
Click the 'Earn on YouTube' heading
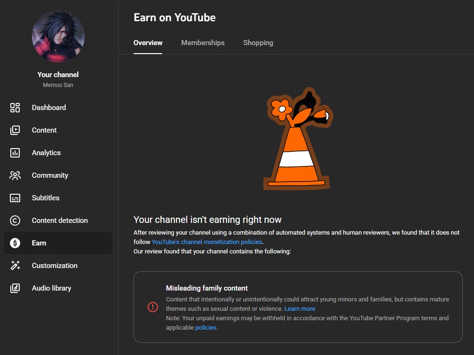point(174,17)
